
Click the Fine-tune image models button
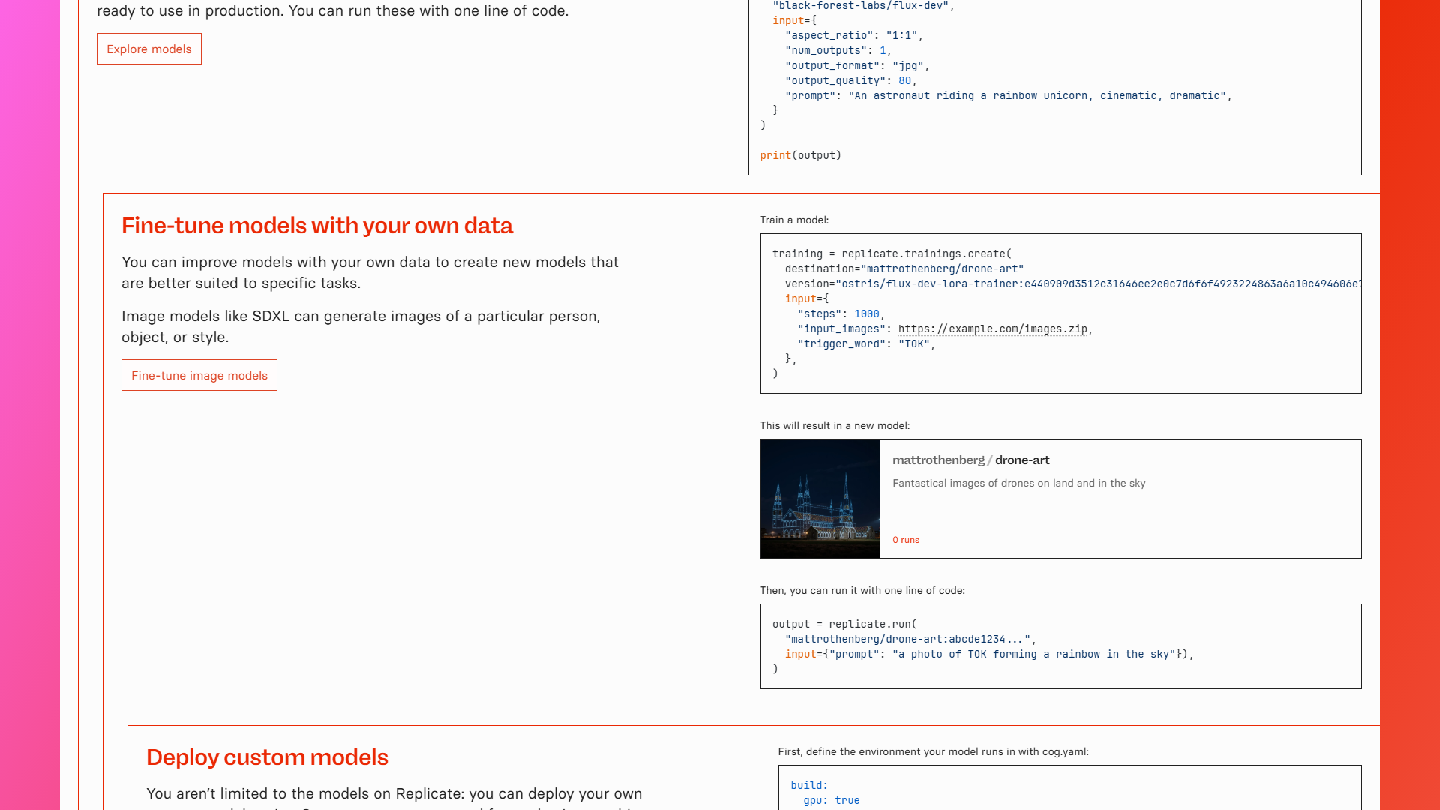click(199, 375)
